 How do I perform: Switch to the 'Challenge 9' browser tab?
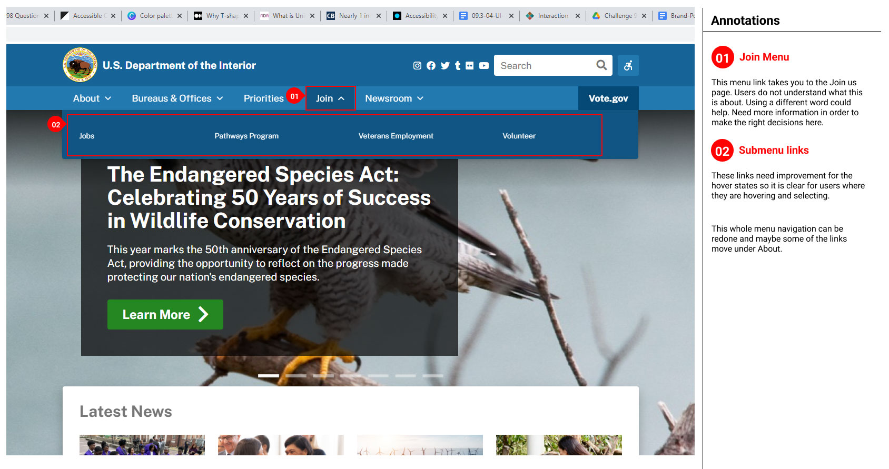click(x=618, y=16)
